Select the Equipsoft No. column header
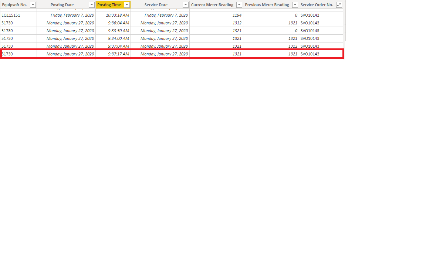Image resolution: width=426 pixels, height=266 pixels. (14, 5)
